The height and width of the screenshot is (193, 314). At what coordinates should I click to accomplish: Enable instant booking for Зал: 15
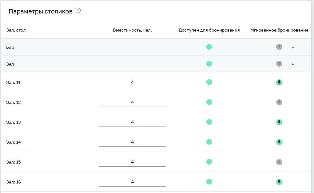point(279,162)
